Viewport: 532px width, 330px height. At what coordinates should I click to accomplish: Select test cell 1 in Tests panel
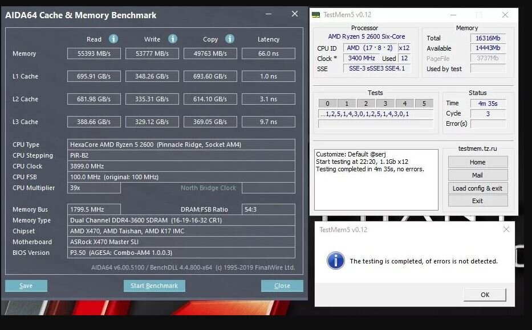[347, 103]
